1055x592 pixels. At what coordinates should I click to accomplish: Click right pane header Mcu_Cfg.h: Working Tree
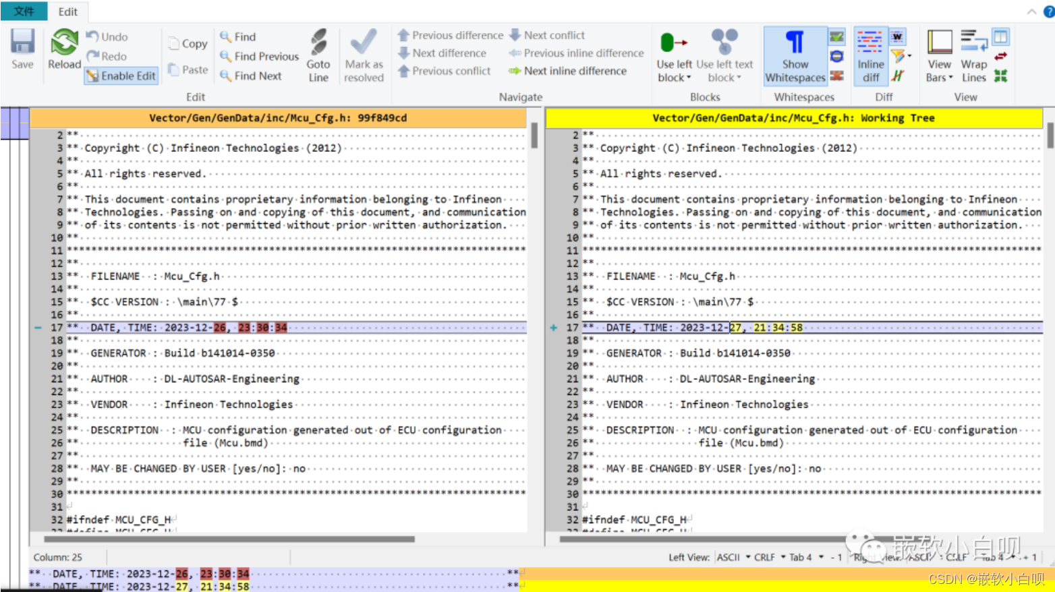click(x=794, y=118)
